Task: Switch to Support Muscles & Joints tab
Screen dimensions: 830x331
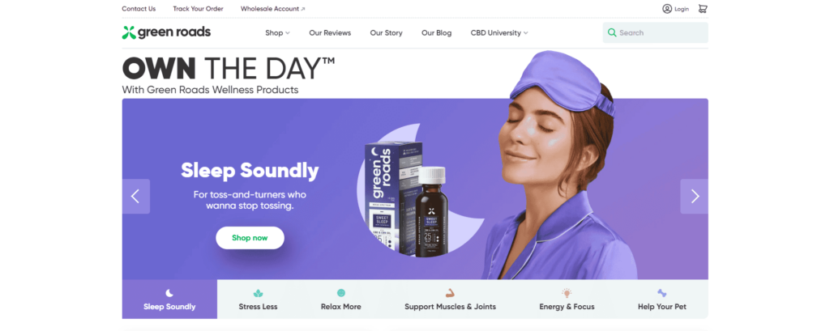Action: coord(450,299)
